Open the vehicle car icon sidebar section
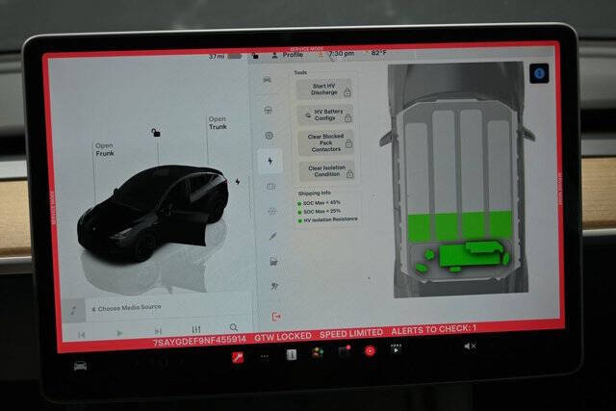The image size is (616, 411). 268,80
